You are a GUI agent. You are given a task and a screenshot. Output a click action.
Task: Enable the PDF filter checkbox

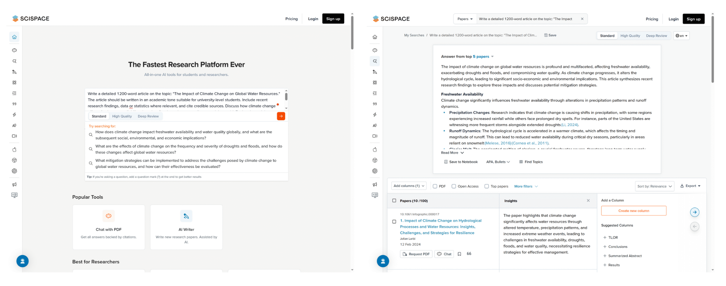pos(434,186)
